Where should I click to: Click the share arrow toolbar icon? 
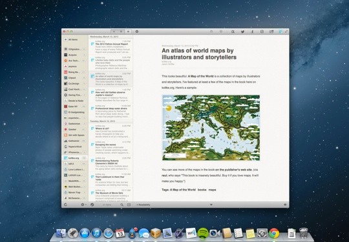point(271,32)
